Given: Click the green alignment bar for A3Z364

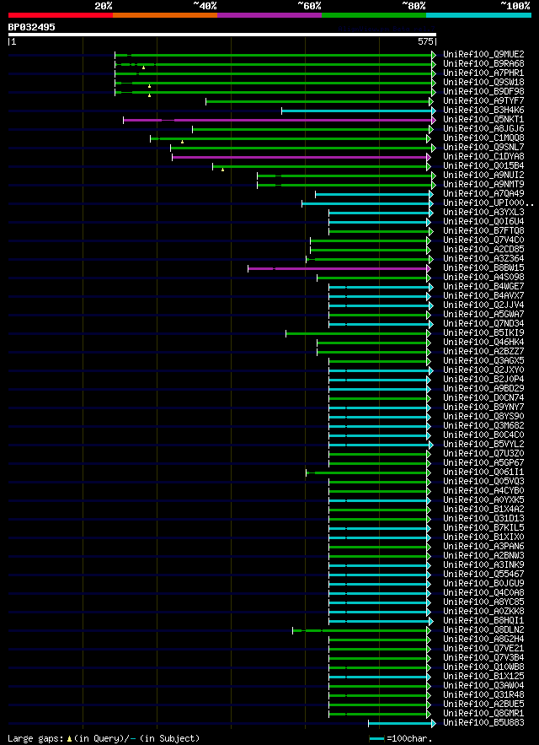Looking at the screenshot, I should tap(368, 259).
